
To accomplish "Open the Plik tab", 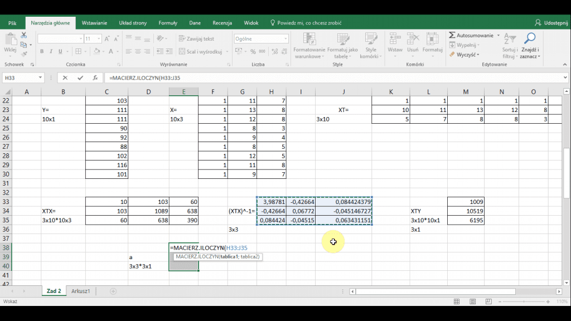I will [x=12, y=23].
